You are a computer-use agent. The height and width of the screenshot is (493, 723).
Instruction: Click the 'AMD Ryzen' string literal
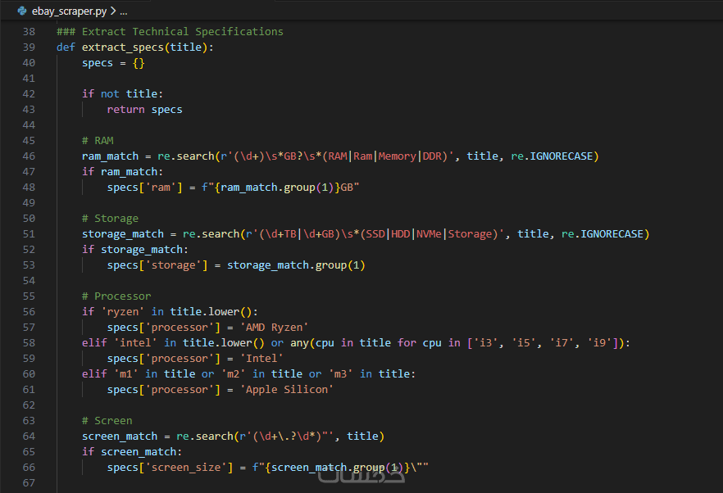point(273,327)
